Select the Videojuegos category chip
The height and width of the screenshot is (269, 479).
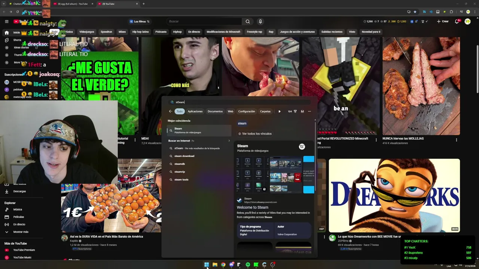pyautogui.click(x=87, y=32)
